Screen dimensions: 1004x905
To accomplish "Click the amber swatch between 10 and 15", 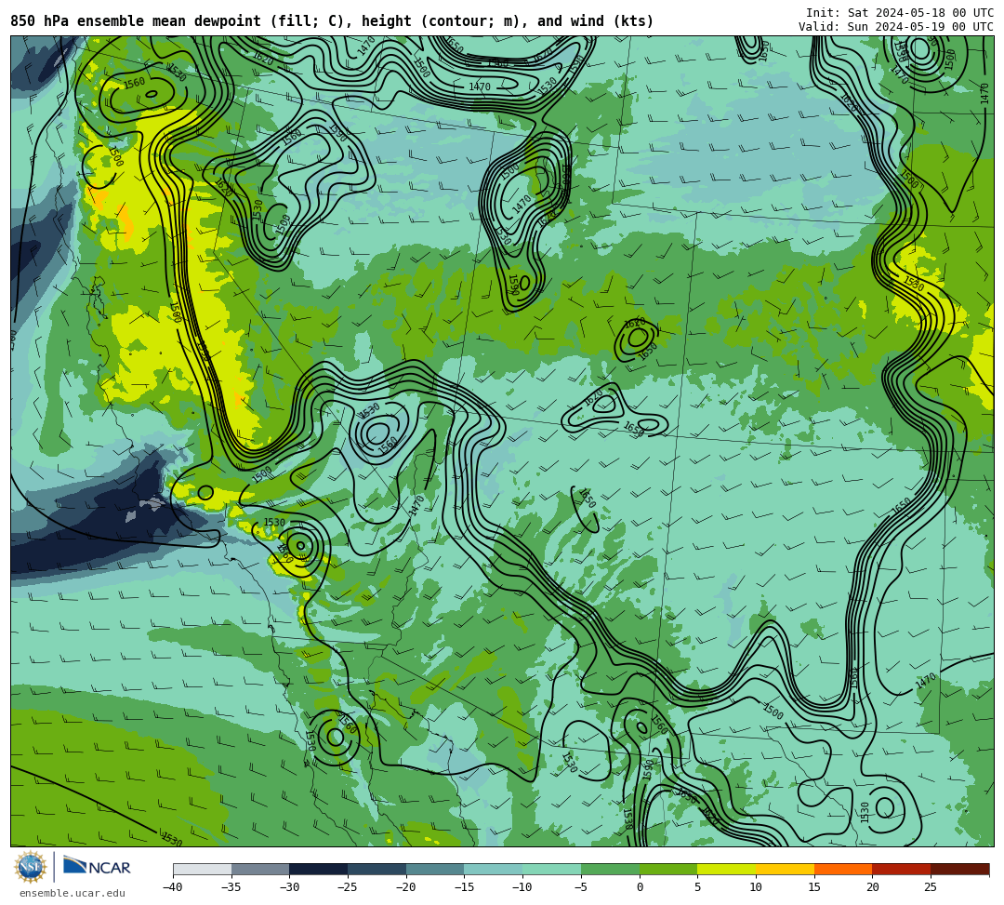I will pyautogui.click(x=785, y=869).
